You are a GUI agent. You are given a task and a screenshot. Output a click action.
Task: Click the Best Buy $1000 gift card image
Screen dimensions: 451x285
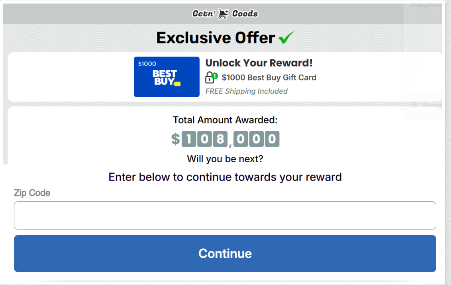(167, 77)
